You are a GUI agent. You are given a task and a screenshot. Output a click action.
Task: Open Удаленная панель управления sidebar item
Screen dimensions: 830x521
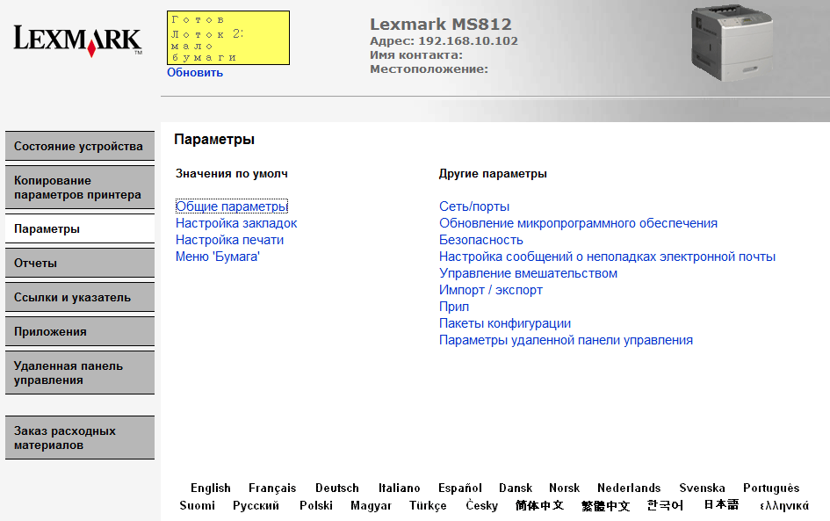pos(80,373)
